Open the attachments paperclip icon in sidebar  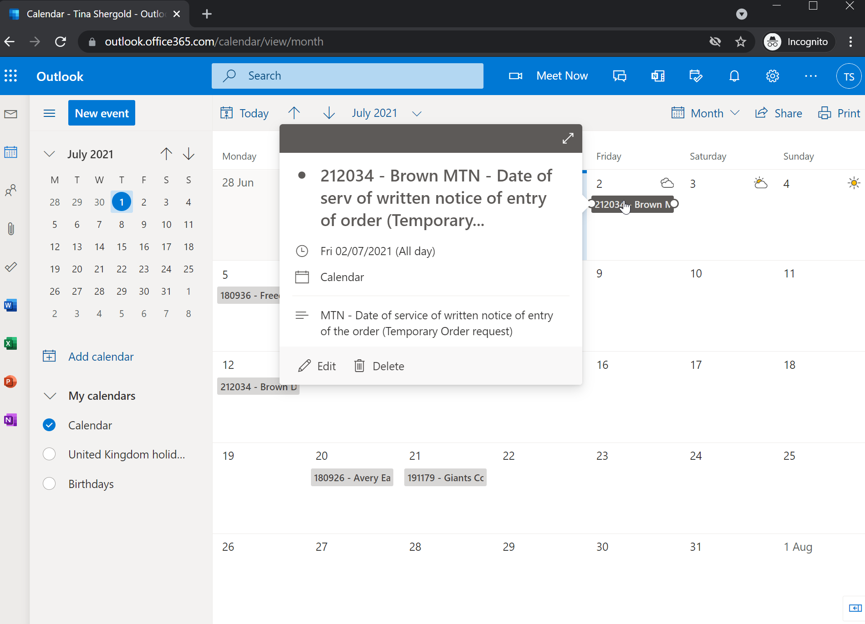click(10, 228)
